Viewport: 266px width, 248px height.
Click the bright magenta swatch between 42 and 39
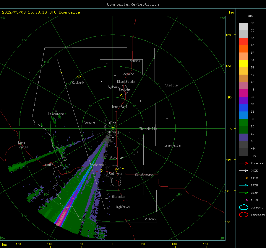(244, 93)
